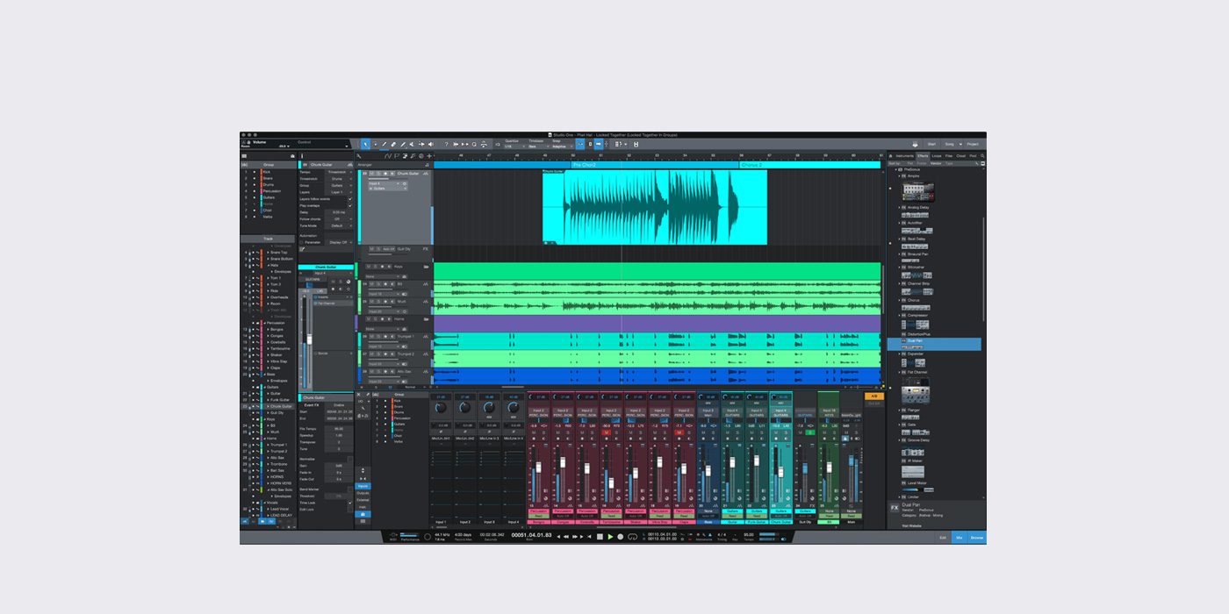Click the edit pencil icon below Automation section
Screen dimensions: 1229x614
coord(302,249)
